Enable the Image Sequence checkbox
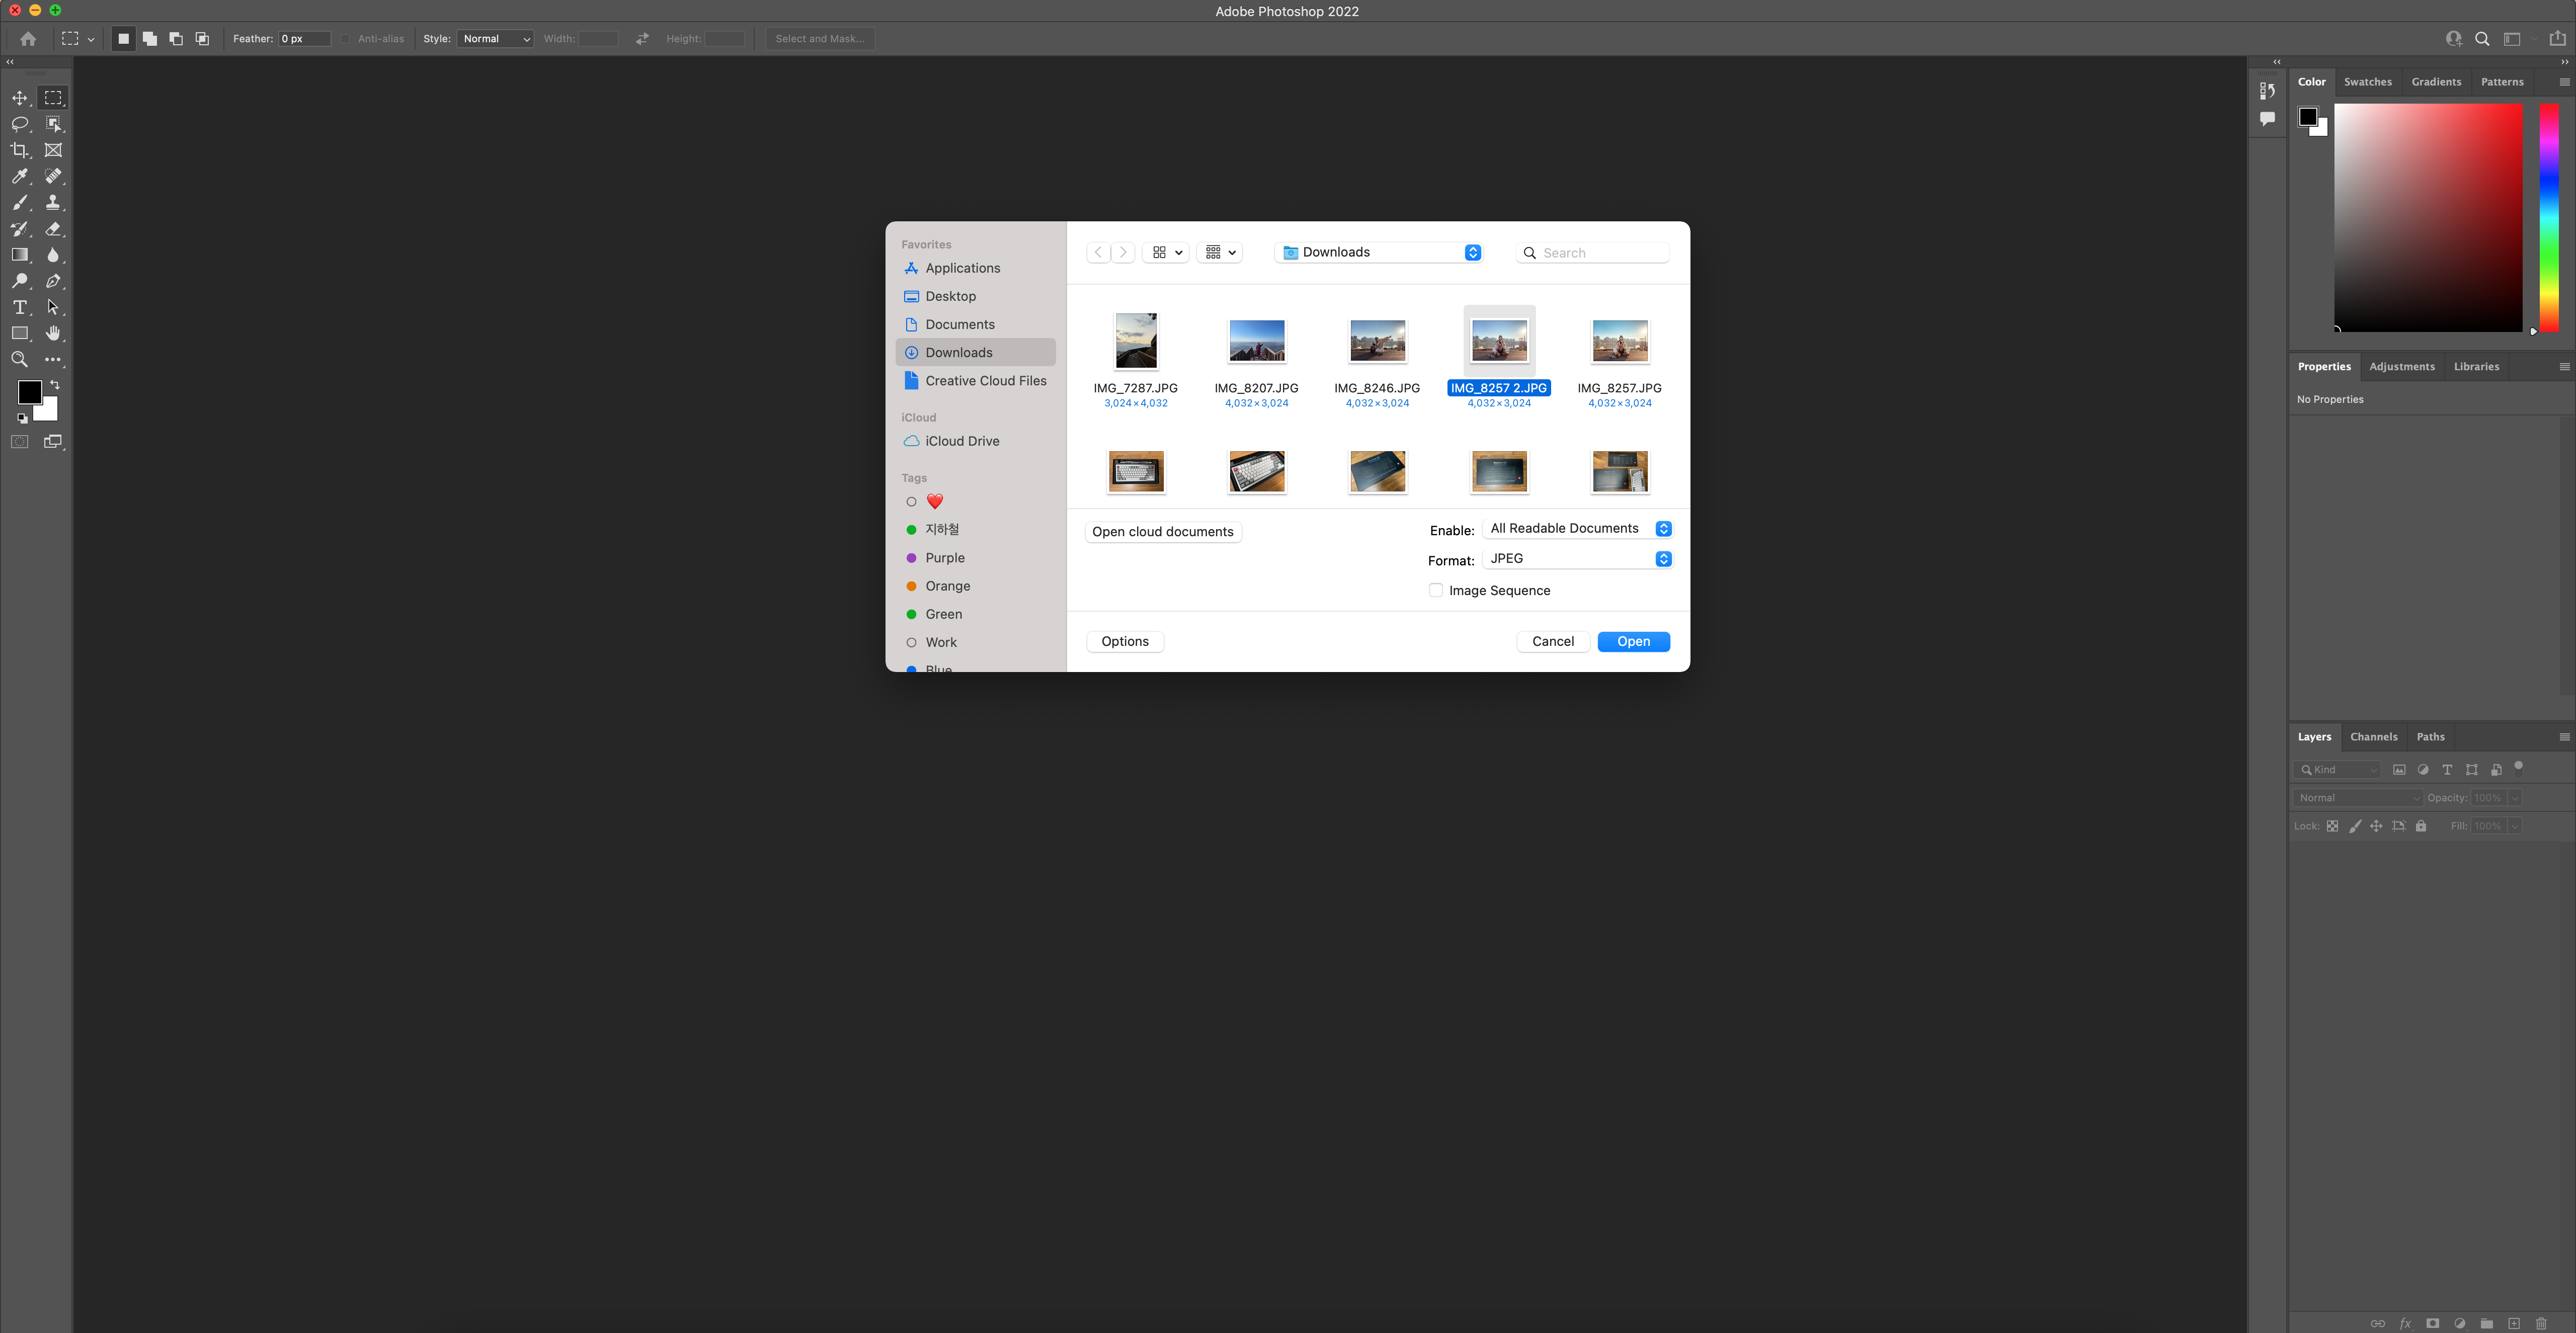The image size is (2576, 1333). coord(1436,590)
